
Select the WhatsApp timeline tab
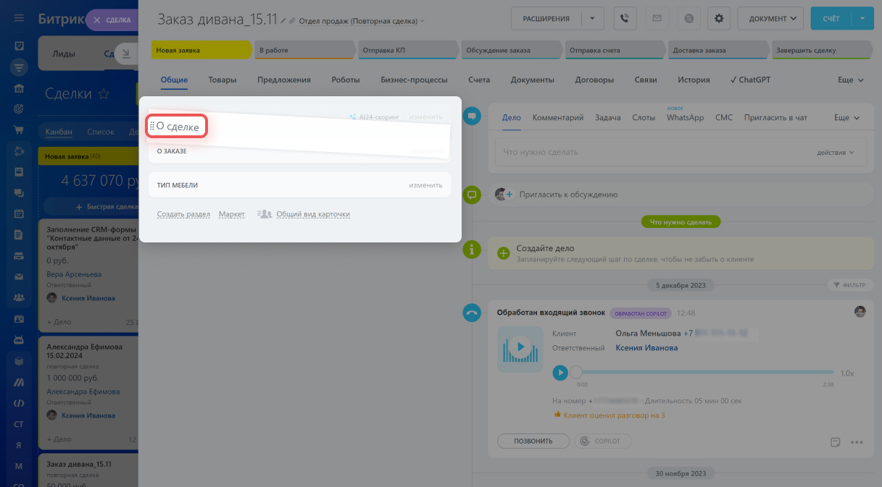point(685,117)
